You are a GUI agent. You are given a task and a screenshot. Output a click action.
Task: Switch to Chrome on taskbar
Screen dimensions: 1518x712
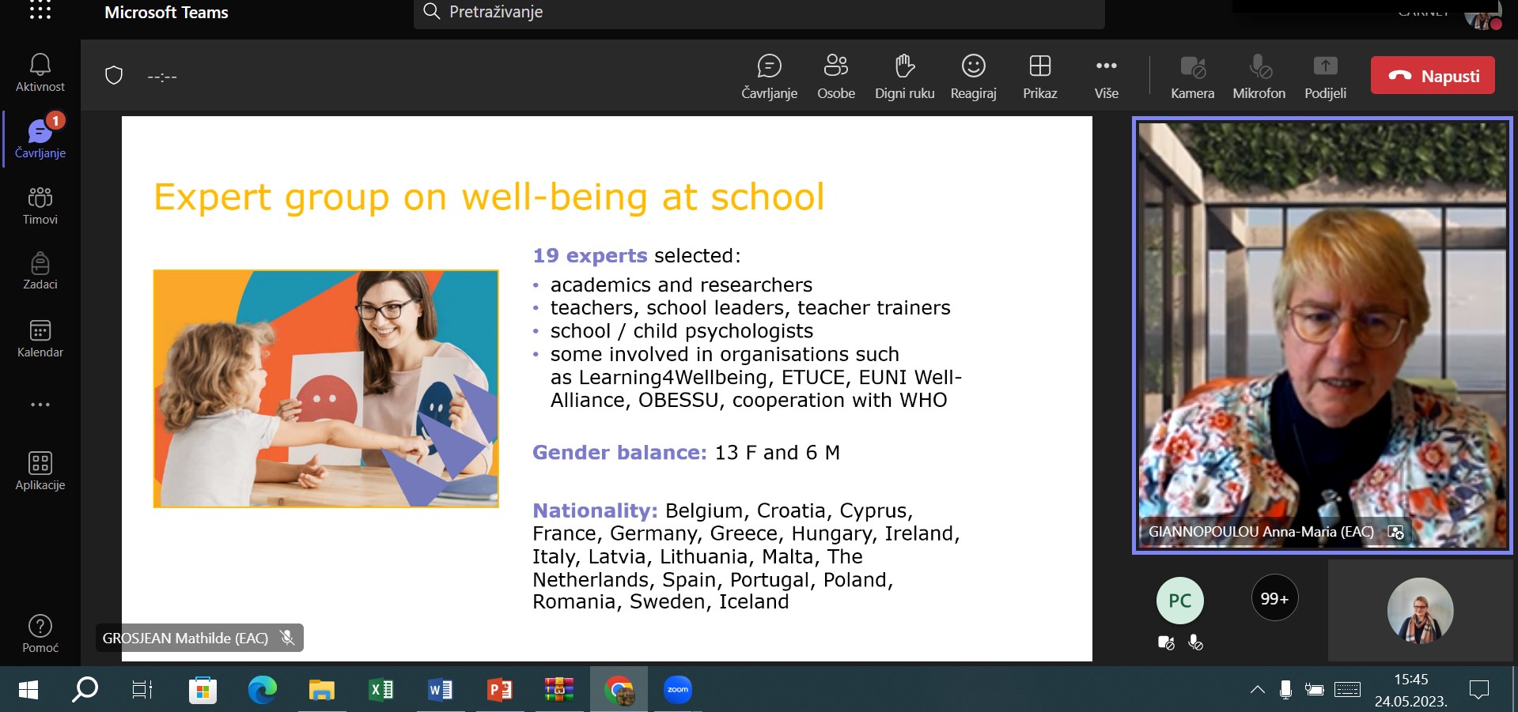pyautogui.click(x=619, y=690)
